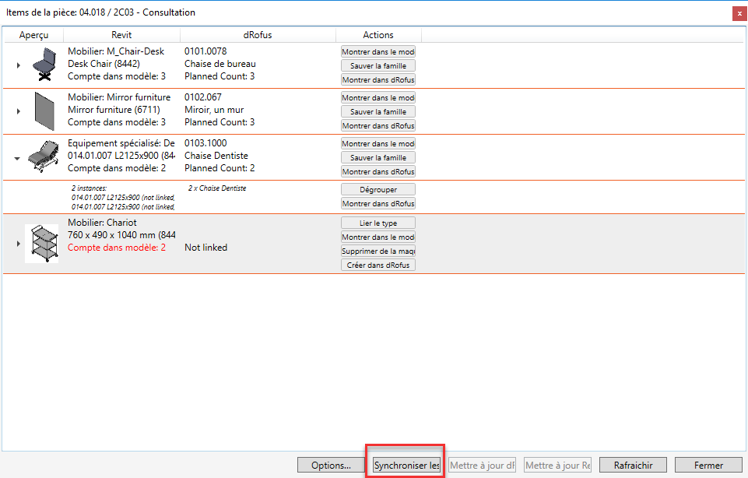The image size is (748, 478).
Task: Expand the Chariot item row
Action: pos(18,244)
